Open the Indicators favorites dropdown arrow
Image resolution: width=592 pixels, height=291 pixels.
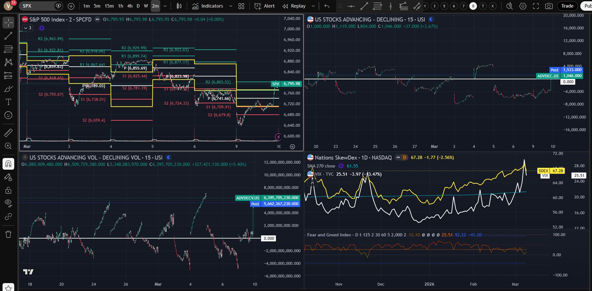(231, 6)
